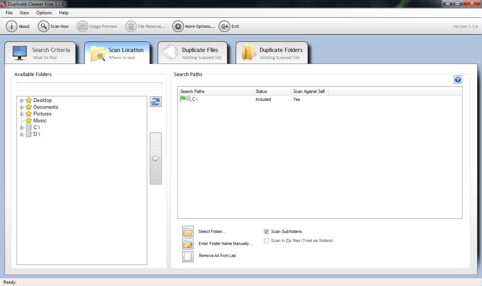Click the Status column header
The image size is (482, 286).
pos(272,91)
